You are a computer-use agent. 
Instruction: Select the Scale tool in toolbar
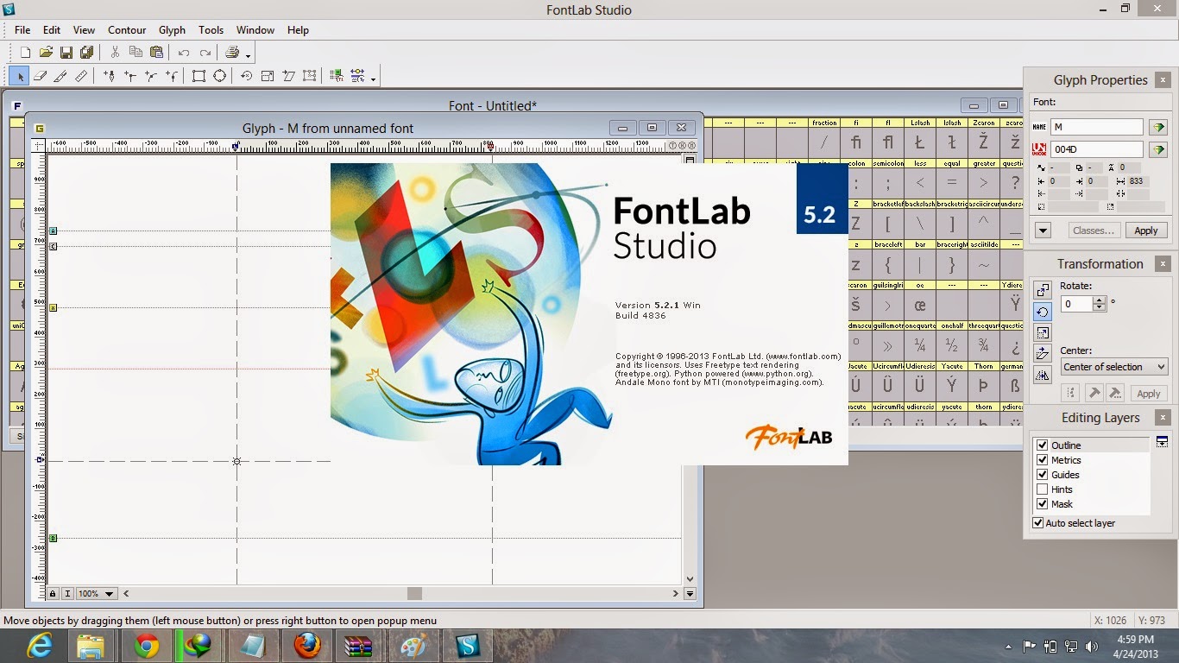(x=268, y=76)
